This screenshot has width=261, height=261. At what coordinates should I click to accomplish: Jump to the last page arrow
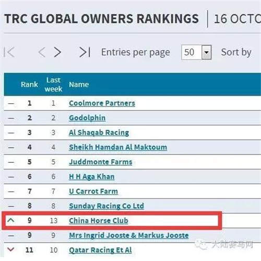click(x=85, y=52)
